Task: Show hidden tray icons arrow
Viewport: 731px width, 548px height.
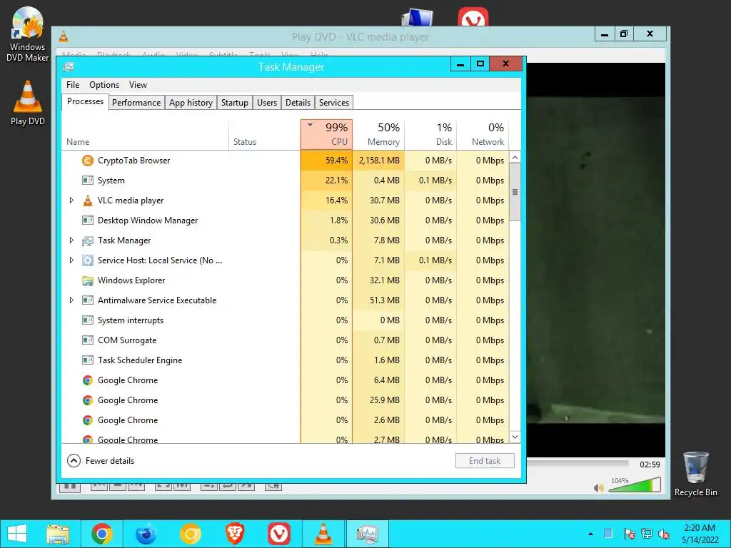Action: tap(590, 534)
